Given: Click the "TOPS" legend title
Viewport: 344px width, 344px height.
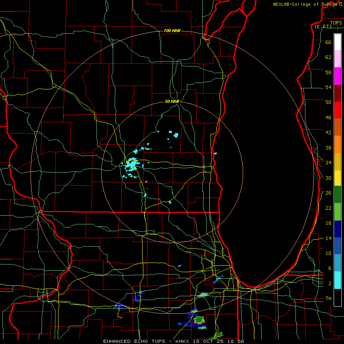Looking at the screenshot, I should click(336, 23).
